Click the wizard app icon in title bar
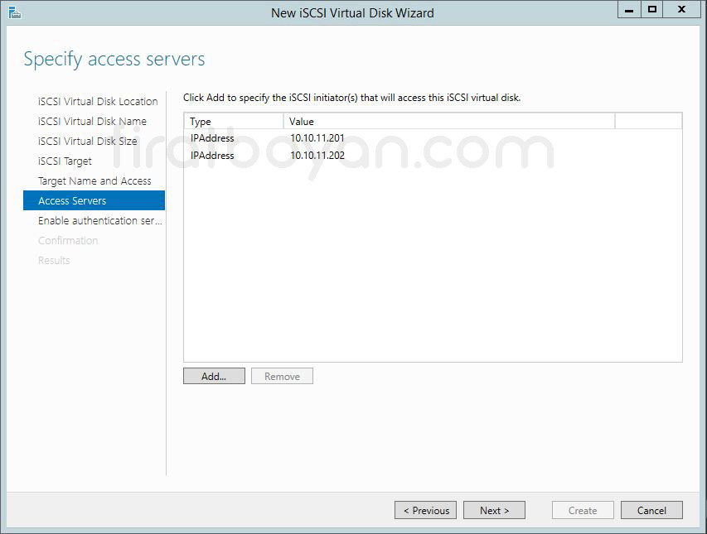 coord(14,12)
